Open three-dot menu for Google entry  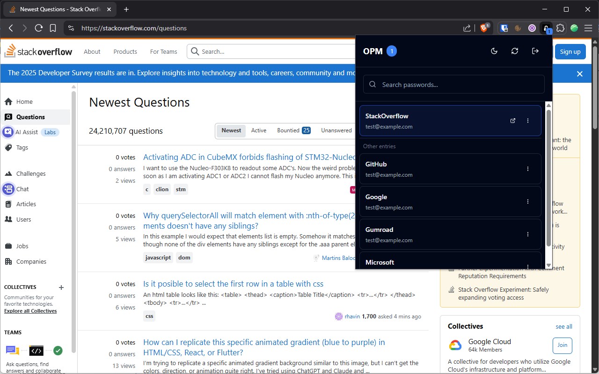528,201
